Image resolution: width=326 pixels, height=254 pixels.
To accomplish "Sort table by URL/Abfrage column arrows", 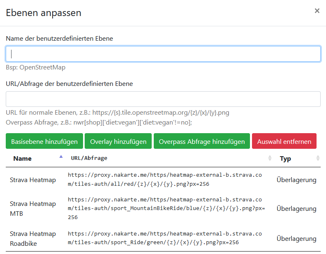I will (270, 158).
